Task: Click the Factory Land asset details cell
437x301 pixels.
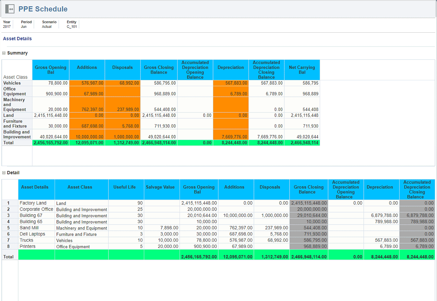Action: [x=36, y=203]
